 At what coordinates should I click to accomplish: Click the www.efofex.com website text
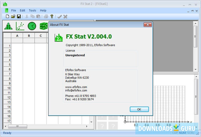(76, 87)
